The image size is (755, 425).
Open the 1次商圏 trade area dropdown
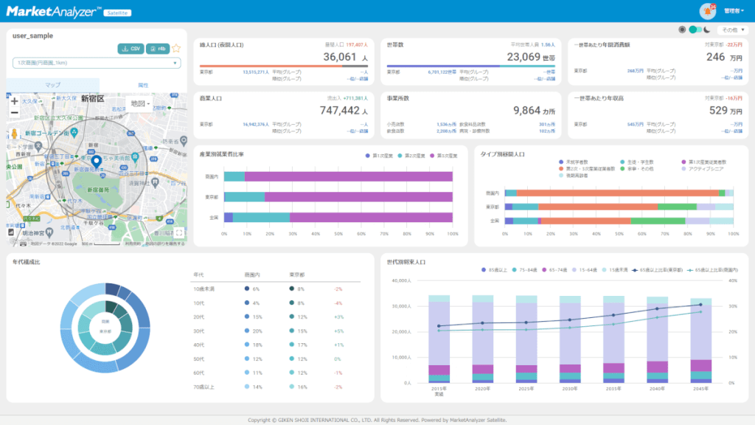click(x=97, y=63)
